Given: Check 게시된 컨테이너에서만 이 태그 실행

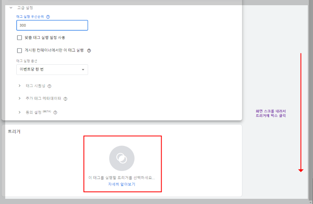Looking at the screenshot, I should pos(19,50).
